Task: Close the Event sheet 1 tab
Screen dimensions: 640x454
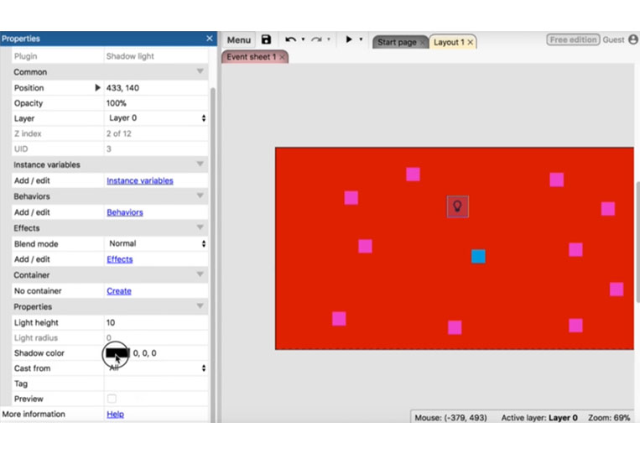Action: click(x=282, y=57)
